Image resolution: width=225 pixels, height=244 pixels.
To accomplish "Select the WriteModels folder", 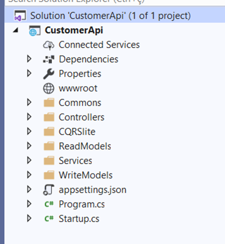I will pos(85,175).
